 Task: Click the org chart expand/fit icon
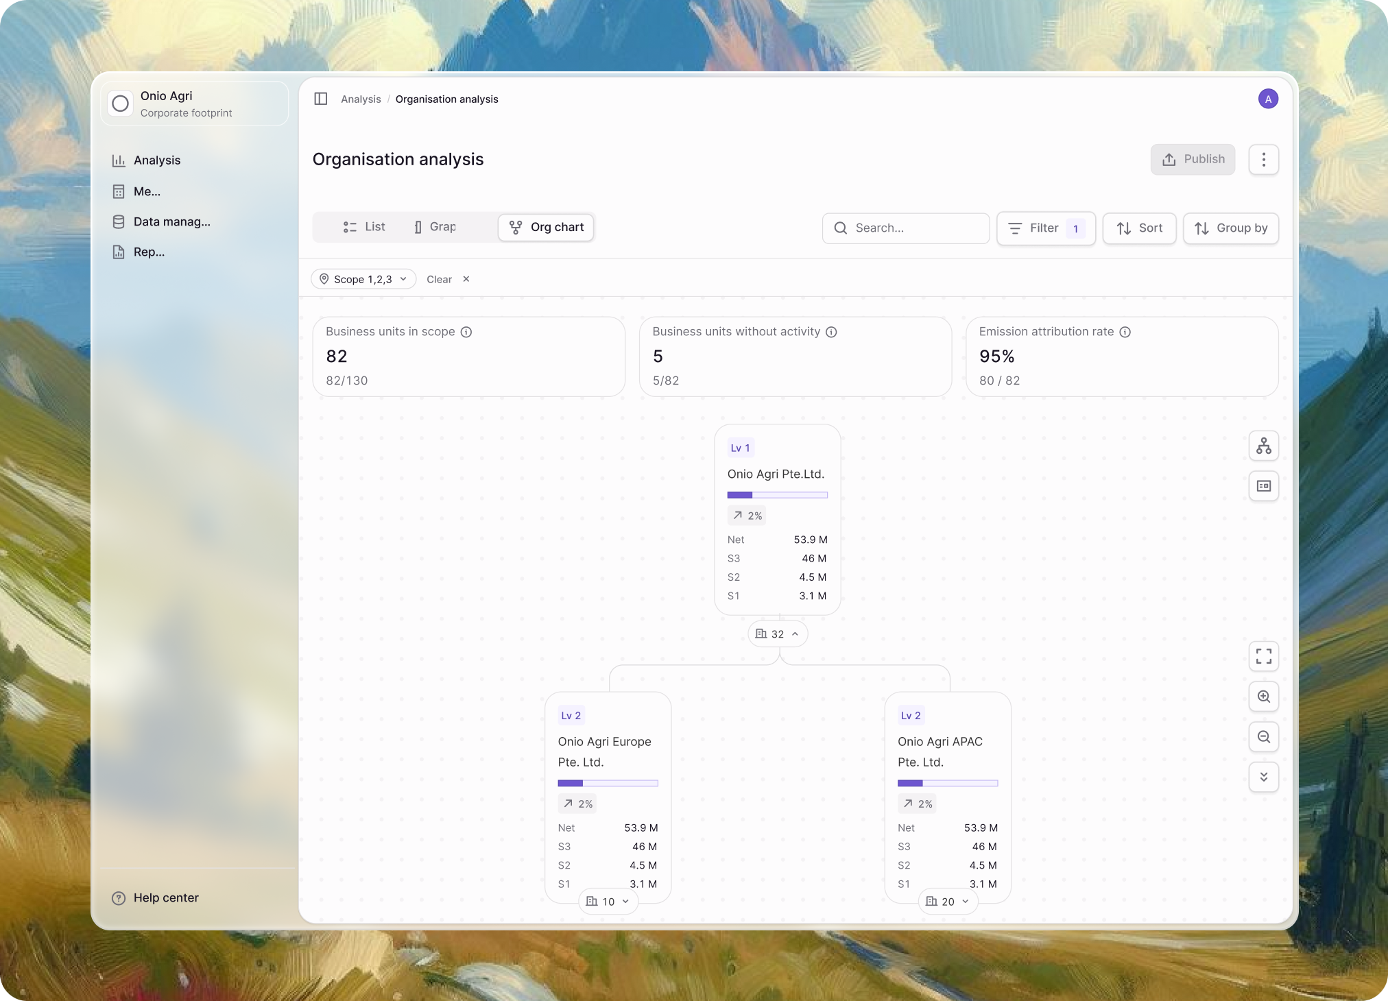1263,656
